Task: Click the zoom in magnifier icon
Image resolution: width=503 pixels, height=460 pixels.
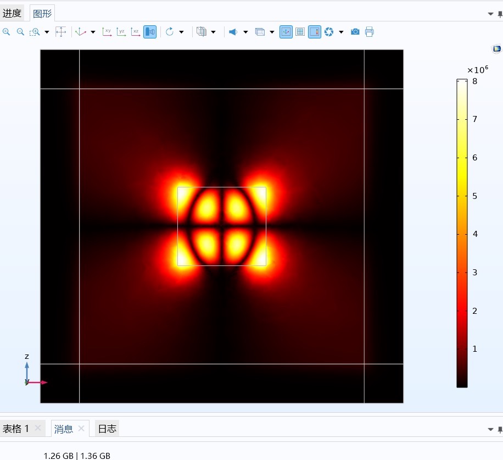Action: [7, 32]
